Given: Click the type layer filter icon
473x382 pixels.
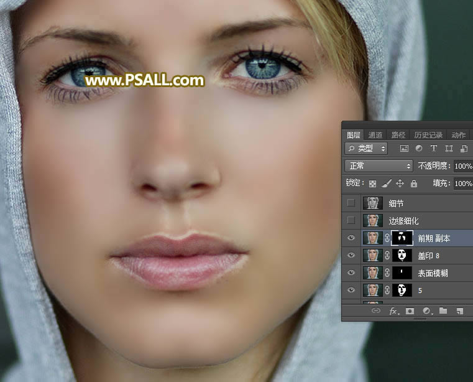Looking at the screenshot, I should (x=434, y=149).
